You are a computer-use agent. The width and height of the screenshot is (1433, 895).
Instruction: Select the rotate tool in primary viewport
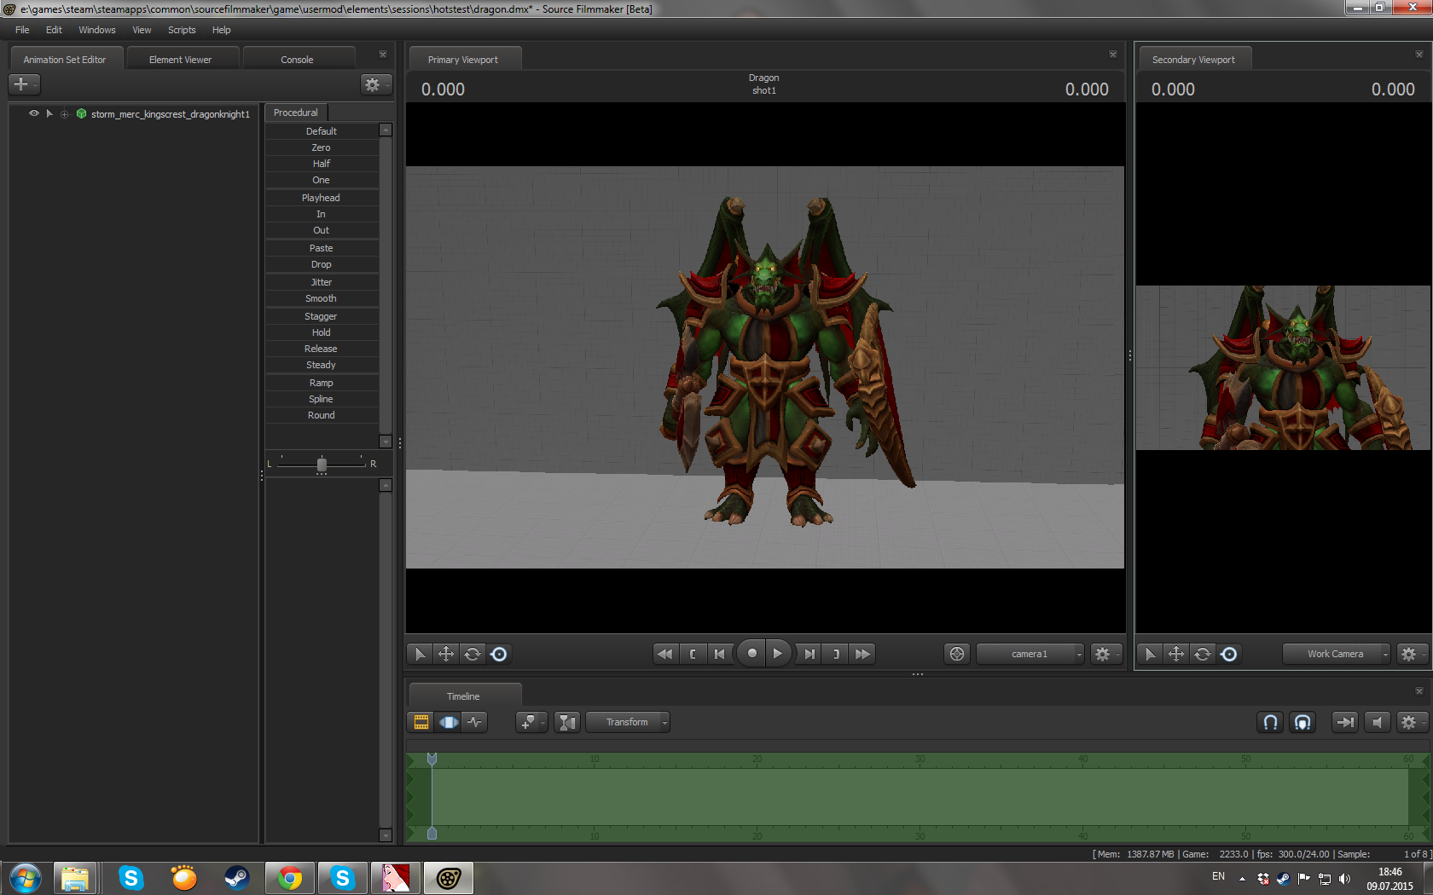473,654
